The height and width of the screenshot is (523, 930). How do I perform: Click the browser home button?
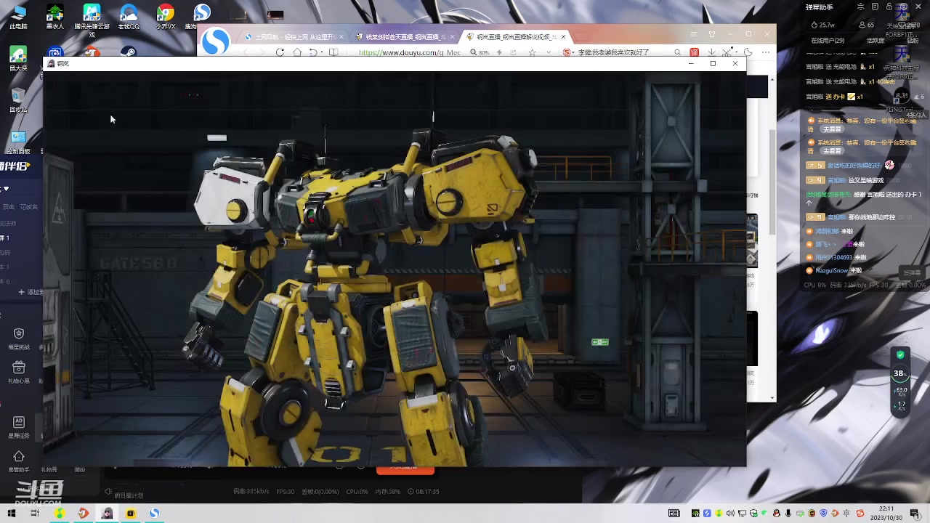[x=296, y=52]
